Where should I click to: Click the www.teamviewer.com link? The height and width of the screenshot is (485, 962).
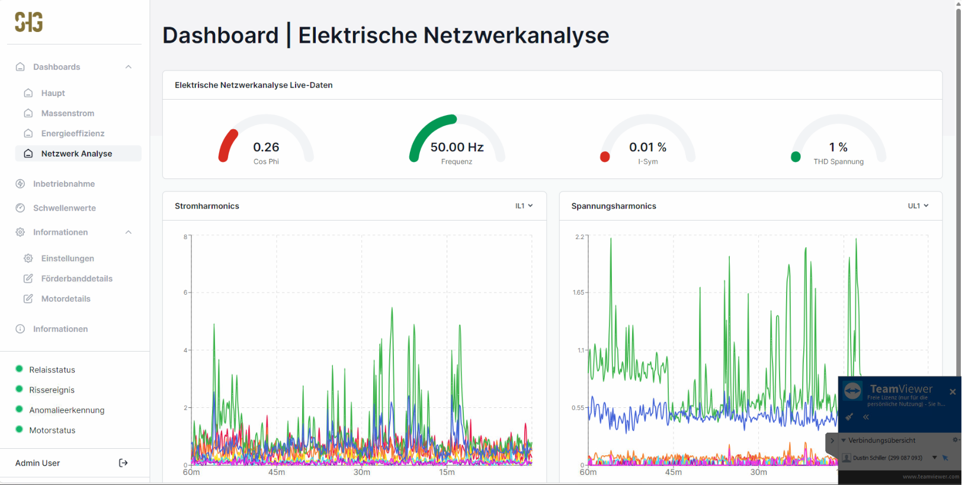(930, 477)
